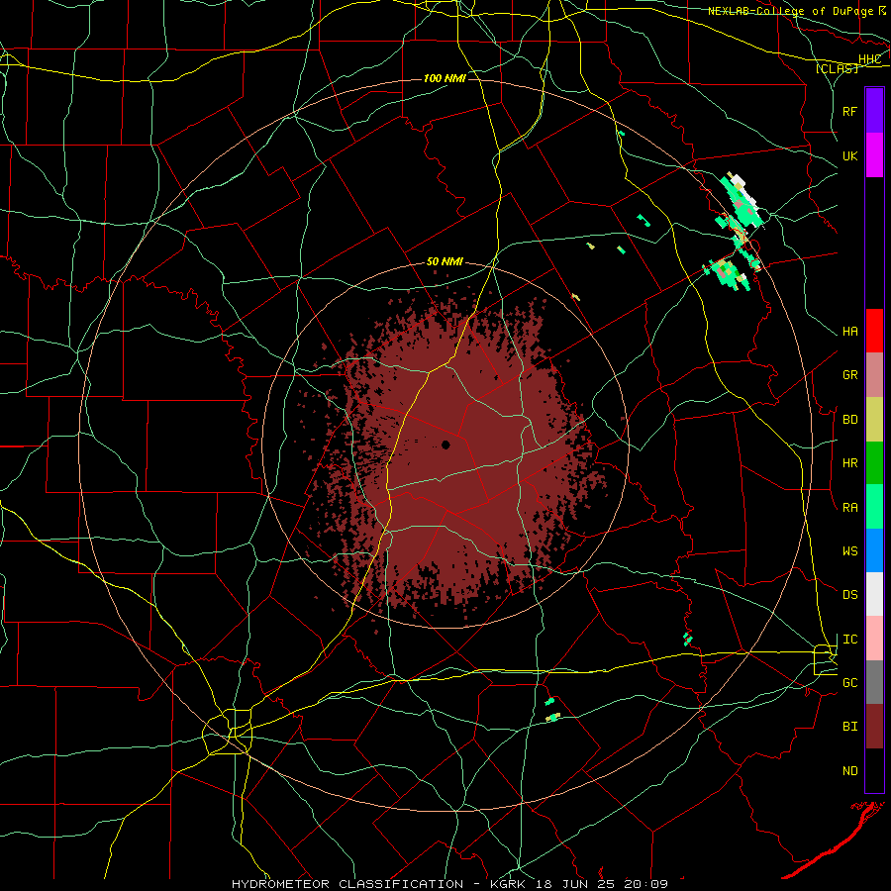Click the HHC product label
The image size is (891, 891).
pyautogui.click(x=869, y=59)
